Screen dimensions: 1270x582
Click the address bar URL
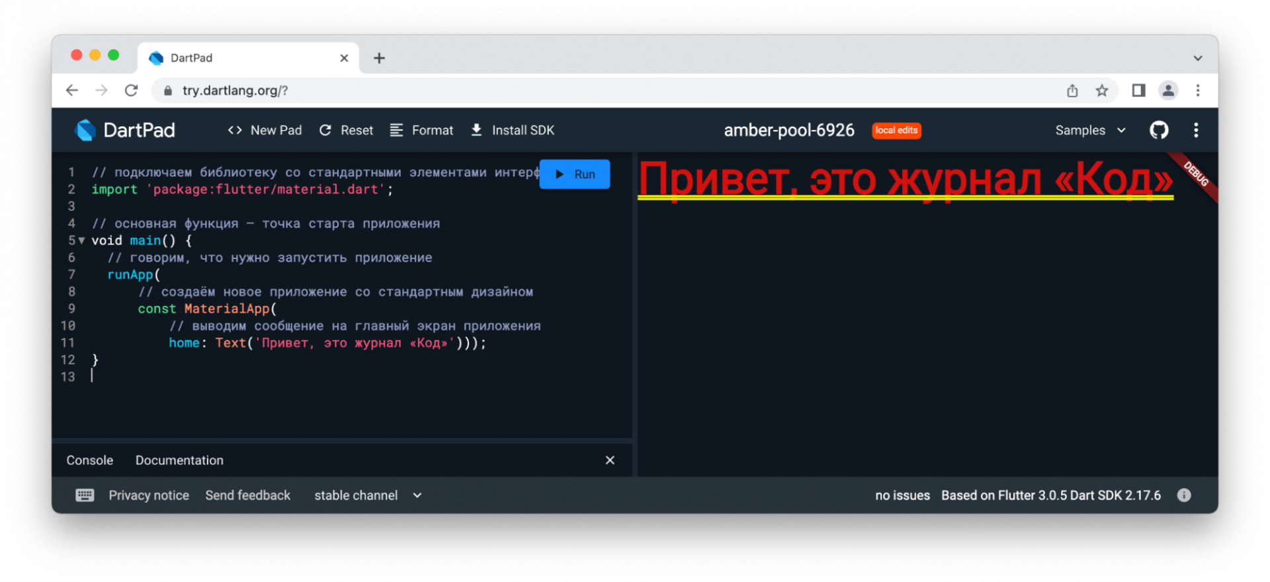coord(235,91)
